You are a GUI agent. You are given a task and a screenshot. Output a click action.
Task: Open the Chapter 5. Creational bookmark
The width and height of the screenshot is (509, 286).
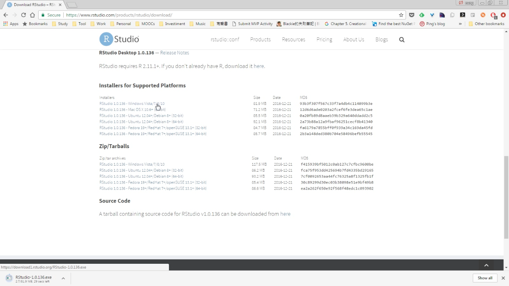click(345, 24)
